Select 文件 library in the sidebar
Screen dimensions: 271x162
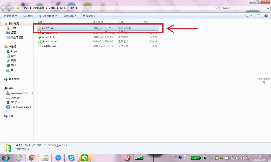click(11, 56)
